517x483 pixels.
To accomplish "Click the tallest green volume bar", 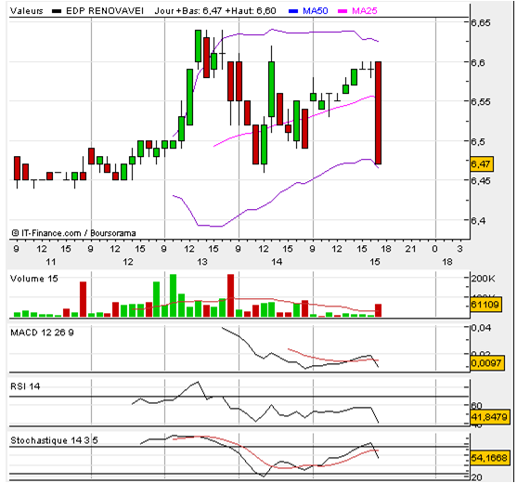I will [173, 295].
